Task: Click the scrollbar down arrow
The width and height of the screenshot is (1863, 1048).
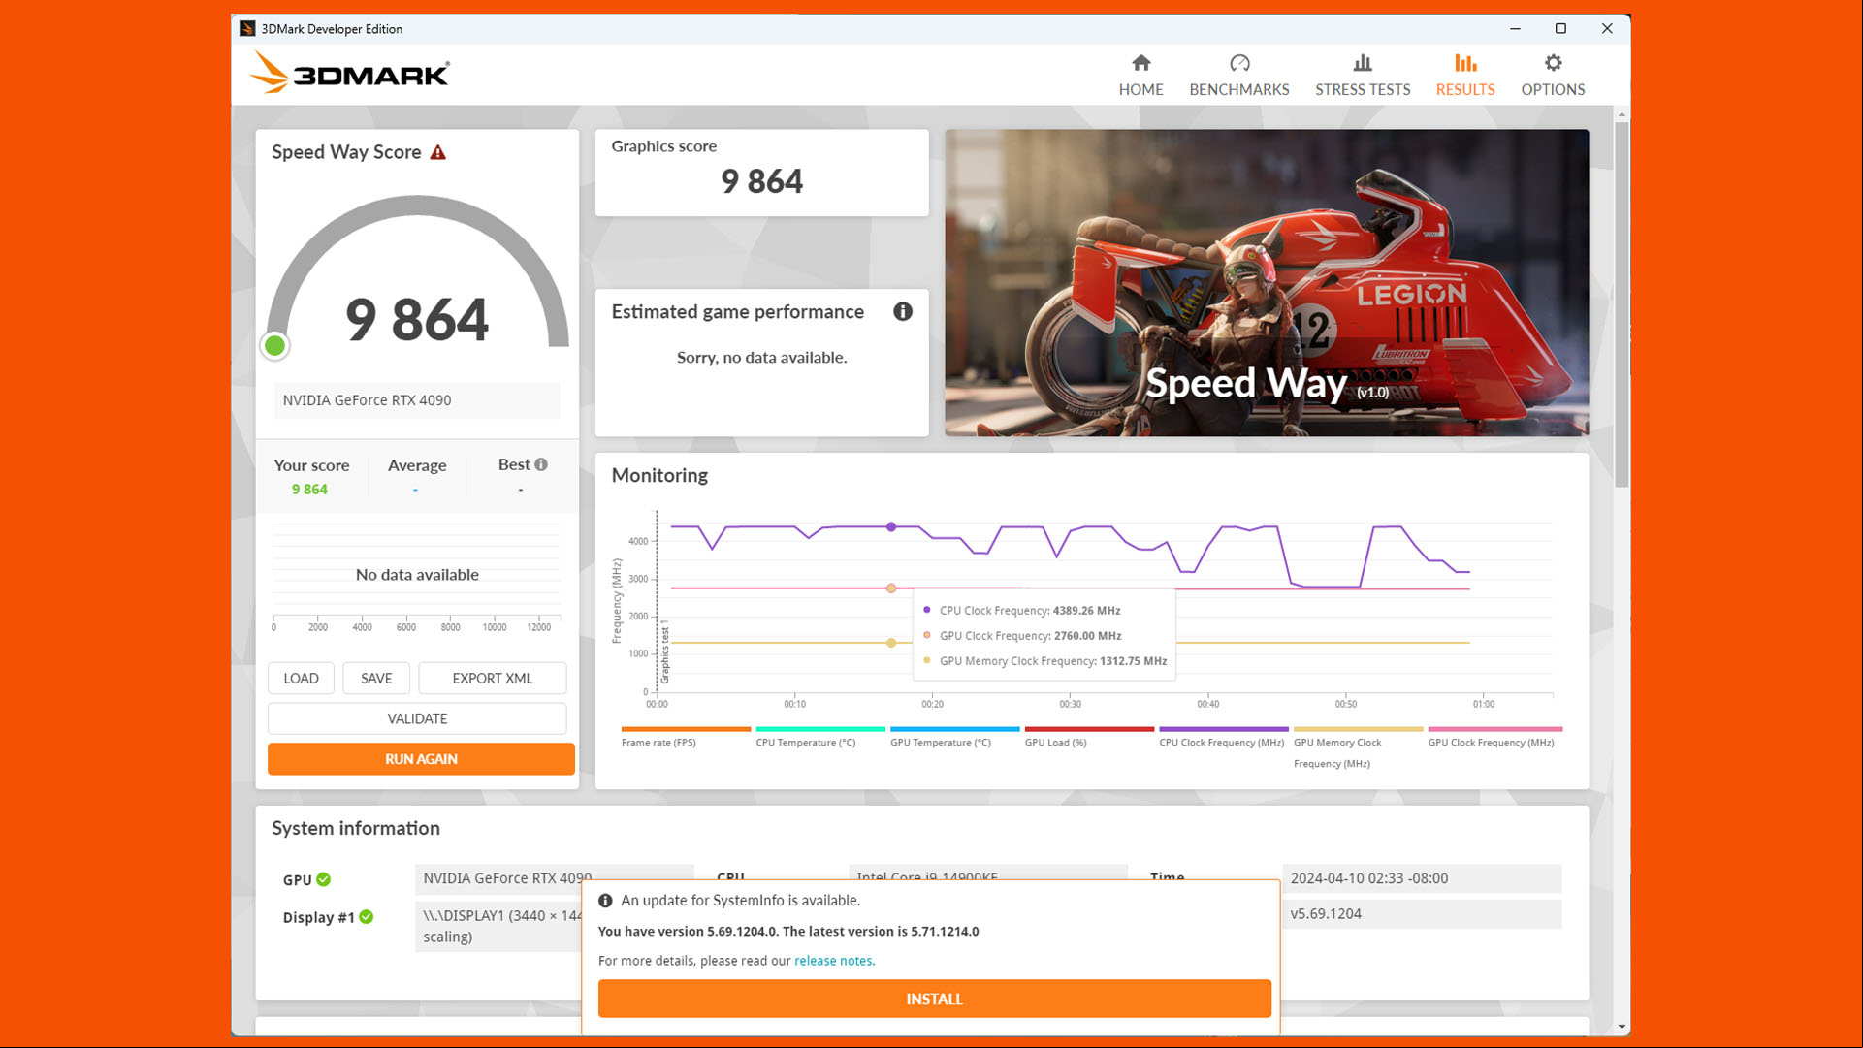Action: pos(1622,1027)
